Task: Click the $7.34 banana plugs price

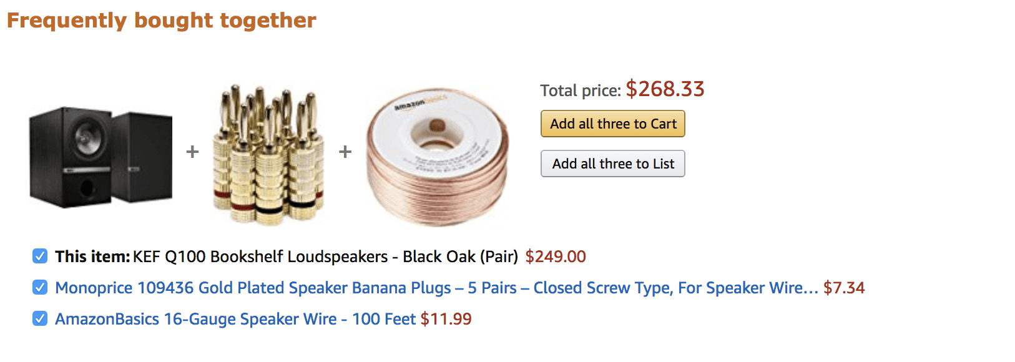Action: [x=844, y=288]
